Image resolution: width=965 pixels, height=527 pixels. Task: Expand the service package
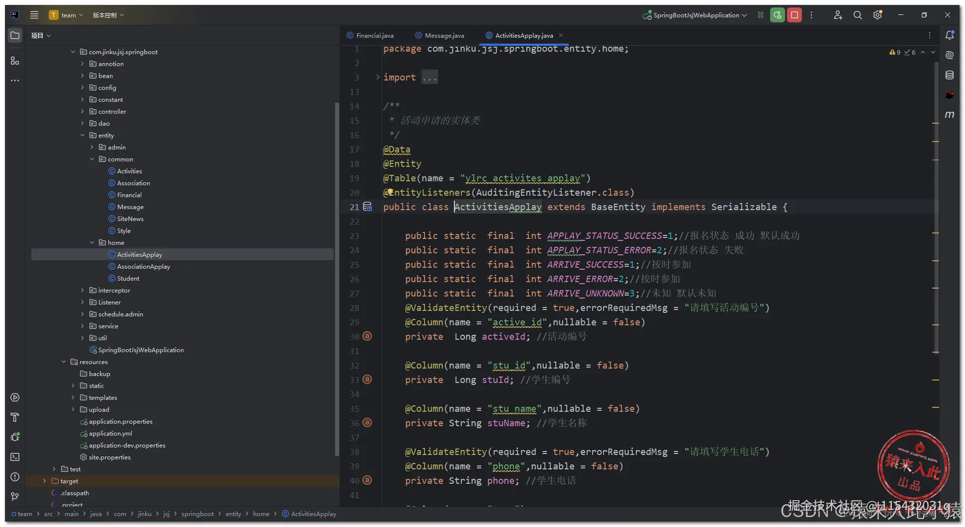(x=83, y=326)
